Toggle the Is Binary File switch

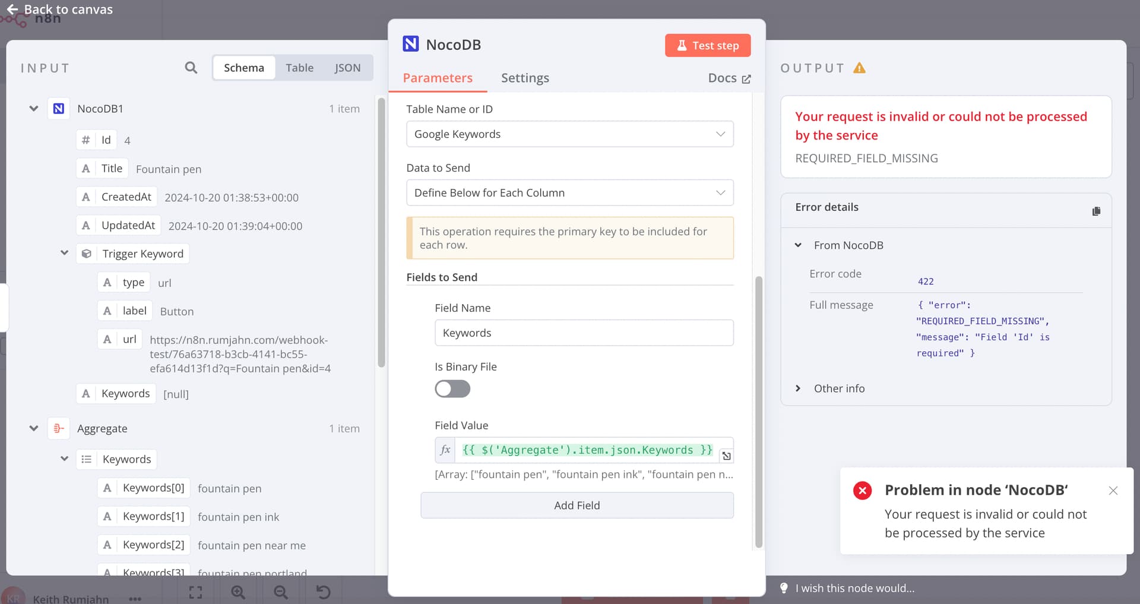point(452,389)
